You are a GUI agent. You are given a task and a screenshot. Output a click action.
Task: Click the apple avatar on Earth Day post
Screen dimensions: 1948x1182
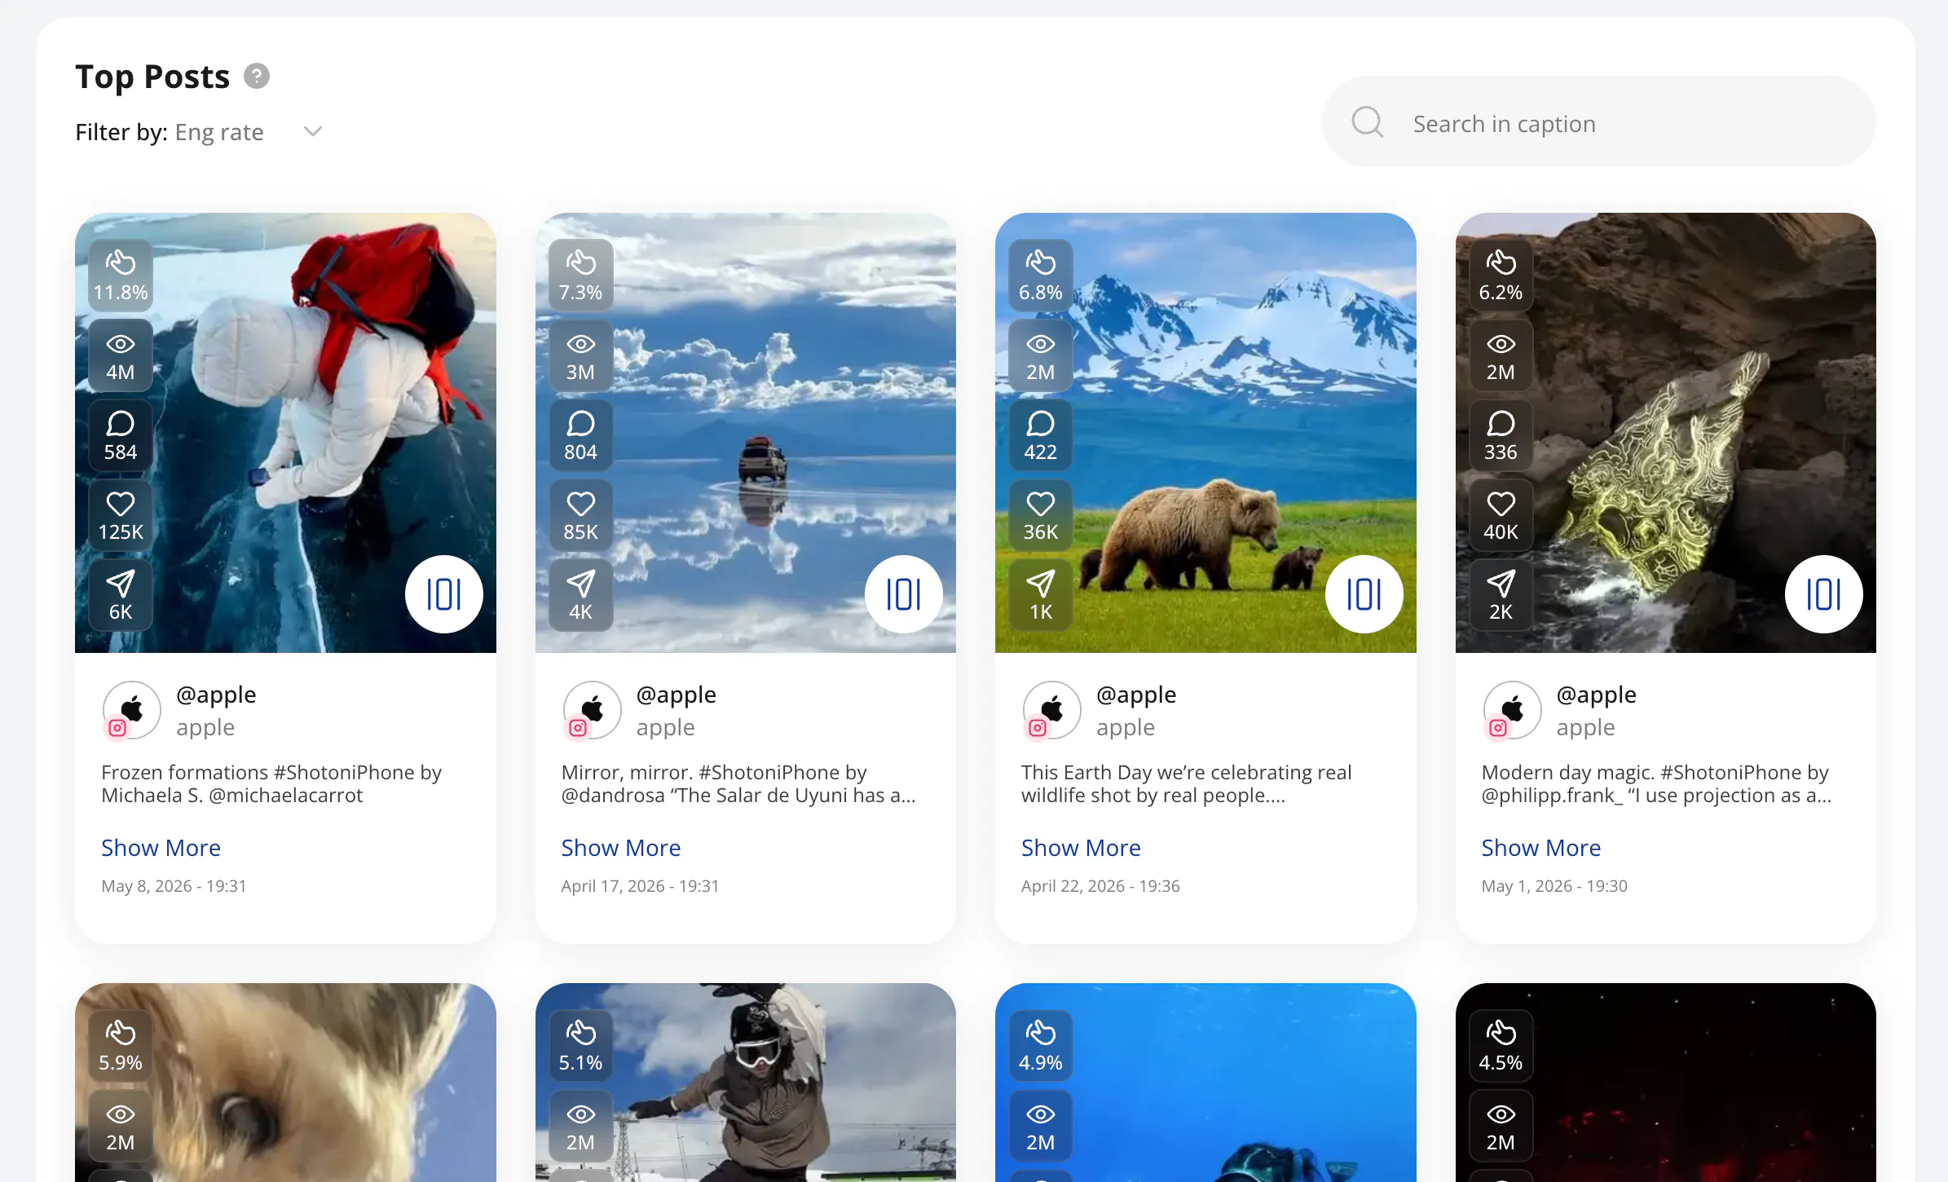(x=1051, y=710)
